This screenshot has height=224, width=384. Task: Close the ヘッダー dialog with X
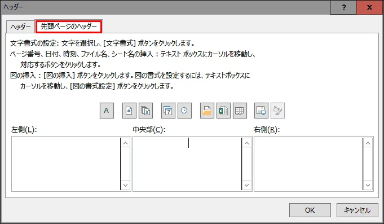(x=369, y=7)
